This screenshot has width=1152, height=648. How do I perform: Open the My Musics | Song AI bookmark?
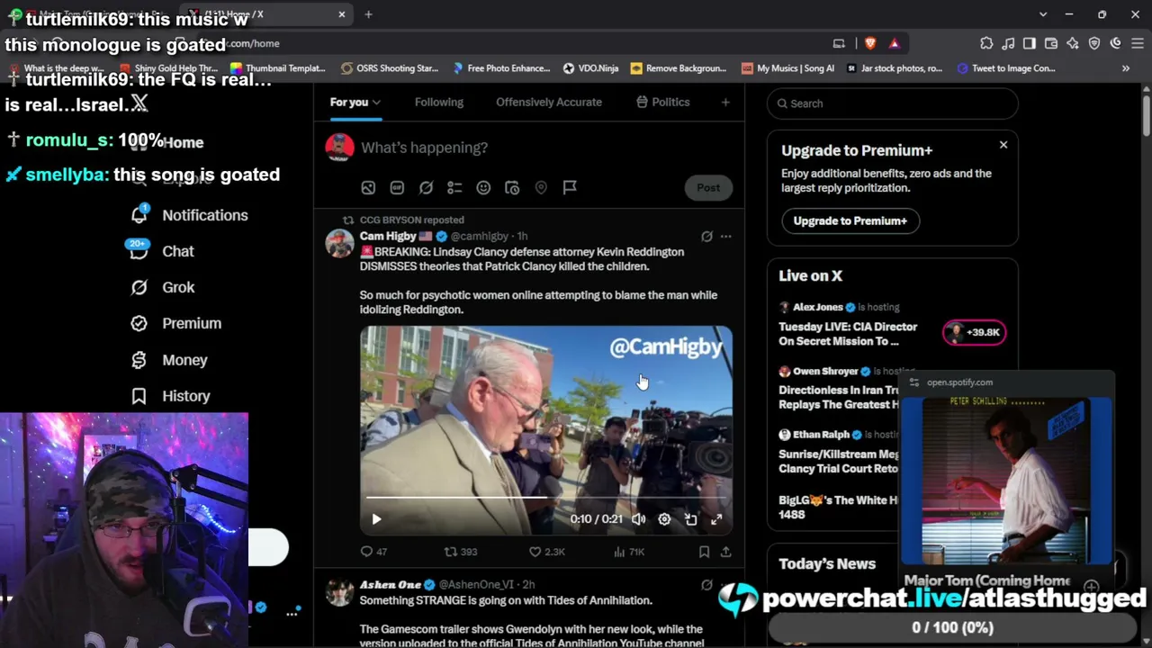pos(787,68)
